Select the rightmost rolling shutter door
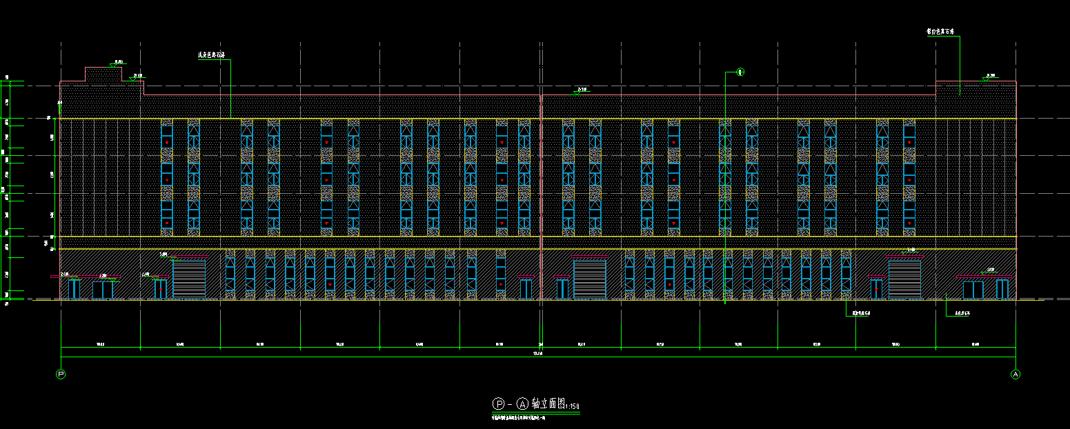1070x429 pixels. coord(904,279)
